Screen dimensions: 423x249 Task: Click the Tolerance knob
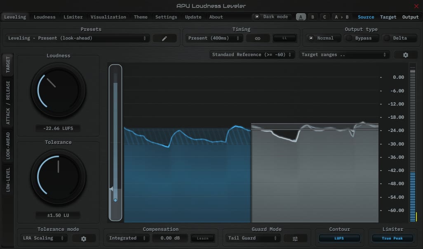coord(58,177)
